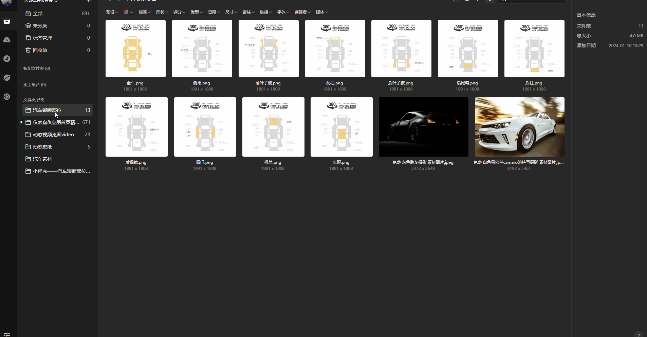
Task: Select the 汽车钣喷部位 folder
Action: click(x=57, y=110)
